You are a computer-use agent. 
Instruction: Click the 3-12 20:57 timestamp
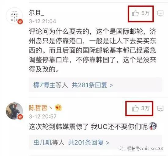tap(43, 116)
